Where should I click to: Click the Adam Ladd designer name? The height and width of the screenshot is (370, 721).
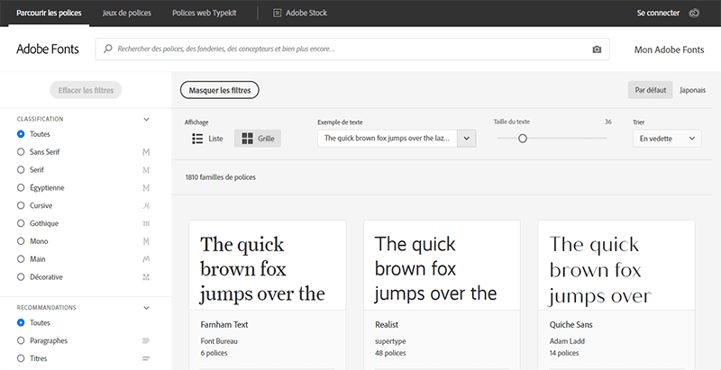567,341
